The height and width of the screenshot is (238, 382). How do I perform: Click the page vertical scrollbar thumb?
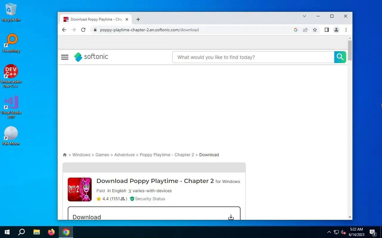click(x=350, y=50)
